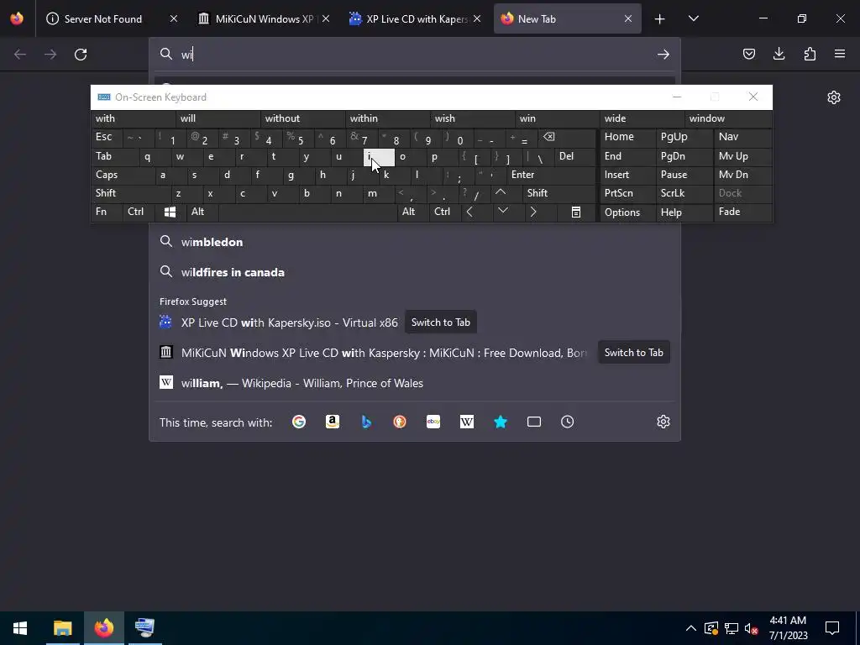
Task: Click in the address bar text field
Action: 417,55
